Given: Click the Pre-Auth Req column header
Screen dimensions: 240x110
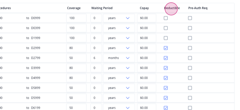Looking at the screenshot, I should tap(198, 8).
